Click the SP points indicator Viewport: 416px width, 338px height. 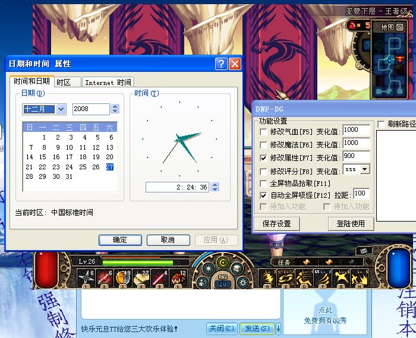pyautogui.click(x=223, y=282)
